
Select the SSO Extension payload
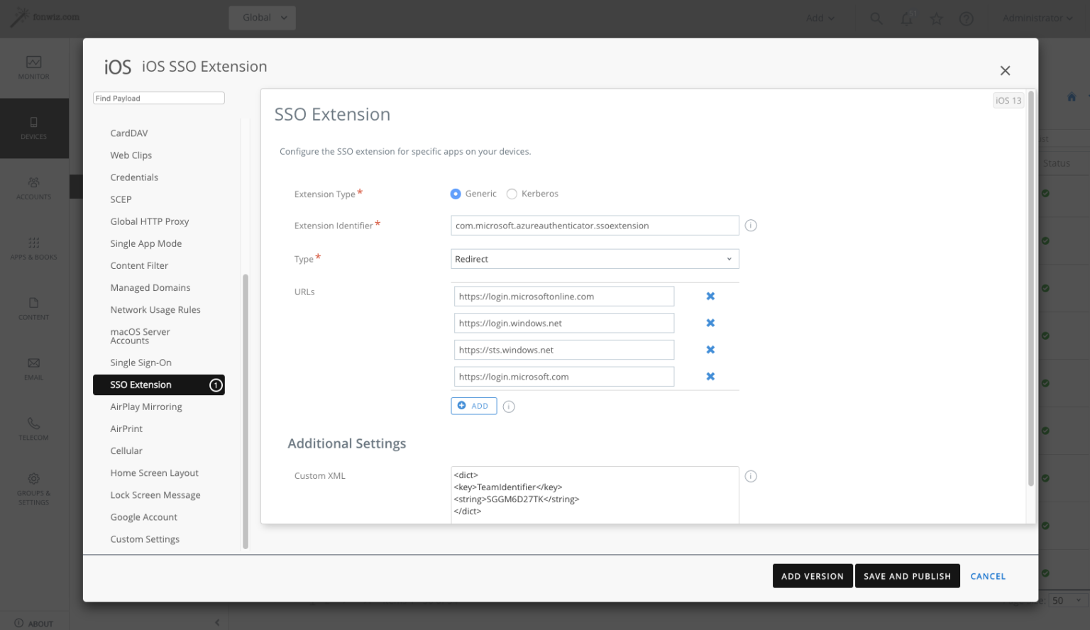click(159, 385)
